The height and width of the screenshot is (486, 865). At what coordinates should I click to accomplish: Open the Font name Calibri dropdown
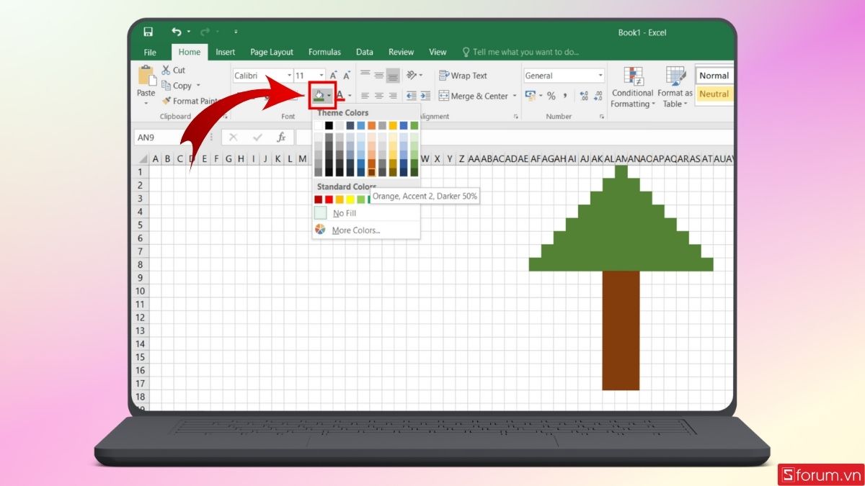[289, 76]
